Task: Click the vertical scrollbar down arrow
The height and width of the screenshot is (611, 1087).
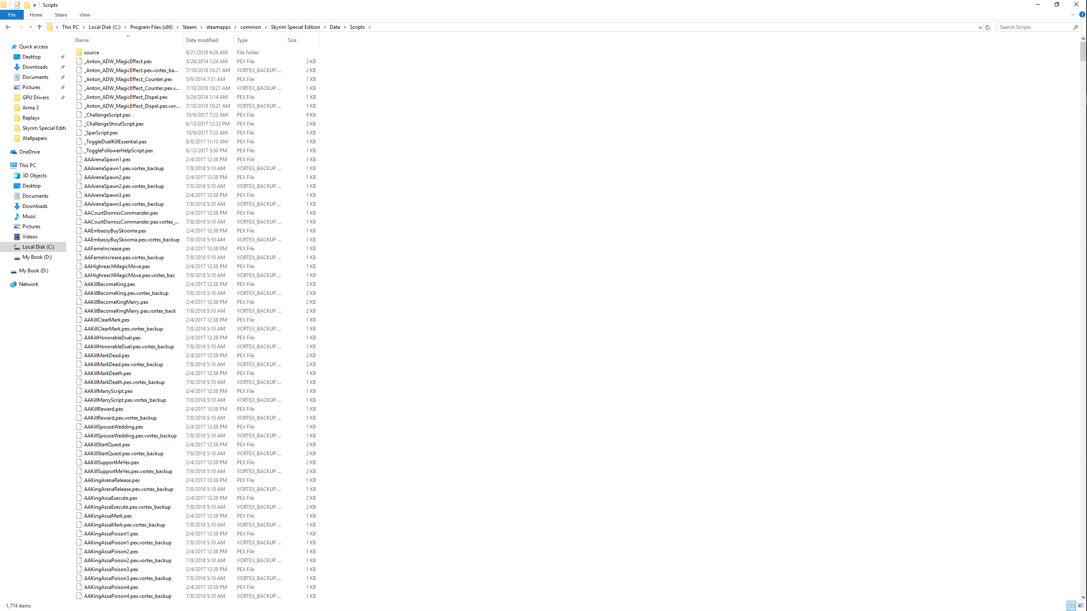Action: (x=1083, y=597)
